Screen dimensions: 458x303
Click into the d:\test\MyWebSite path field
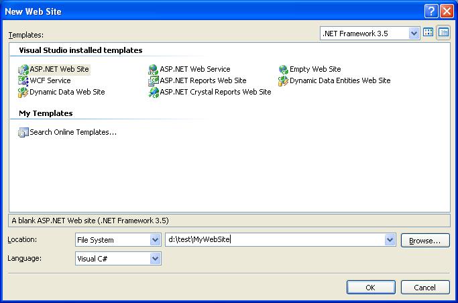tap(274, 240)
